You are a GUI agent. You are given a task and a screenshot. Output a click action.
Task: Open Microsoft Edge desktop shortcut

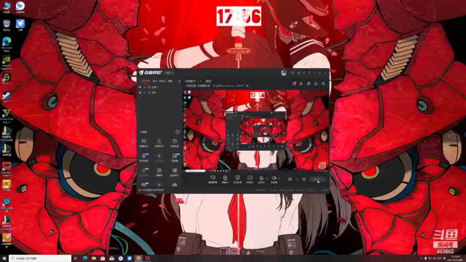pyautogui.click(x=6, y=45)
